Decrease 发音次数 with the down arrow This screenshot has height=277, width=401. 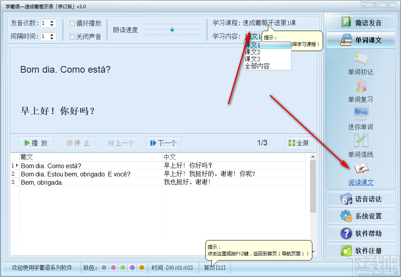(52, 25)
